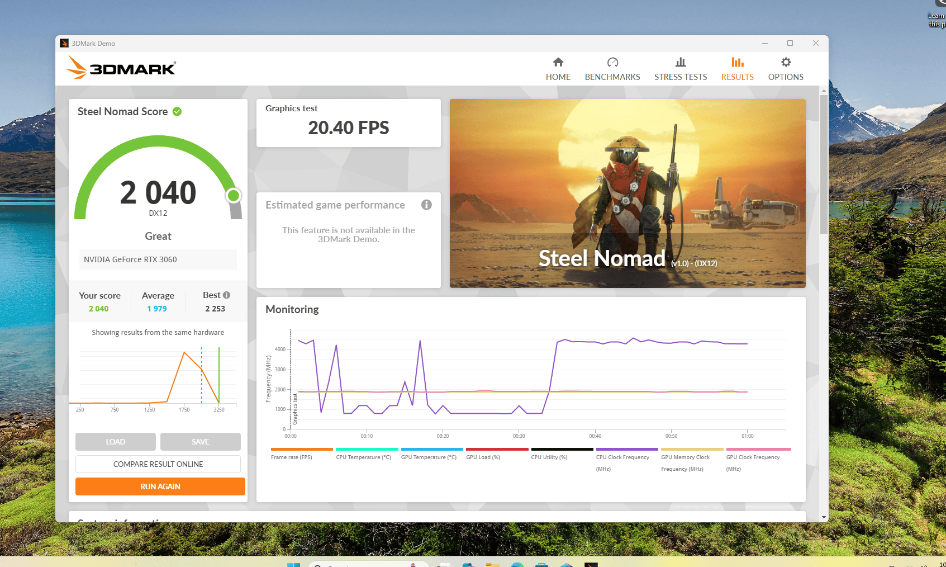
Task: Toggle the CPU Temperature legend entry
Action: pos(367,453)
